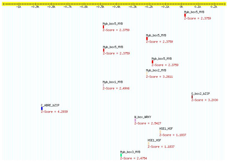
Task: Select the Z-Score = 3.2611 text
Action: click(159, 77)
